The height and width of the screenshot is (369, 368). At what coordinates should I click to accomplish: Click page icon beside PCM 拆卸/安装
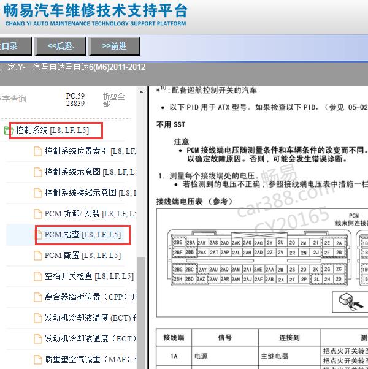point(38,214)
